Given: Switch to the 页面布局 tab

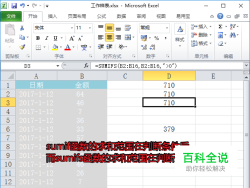Looking at the screenshot, I should 77,16.
